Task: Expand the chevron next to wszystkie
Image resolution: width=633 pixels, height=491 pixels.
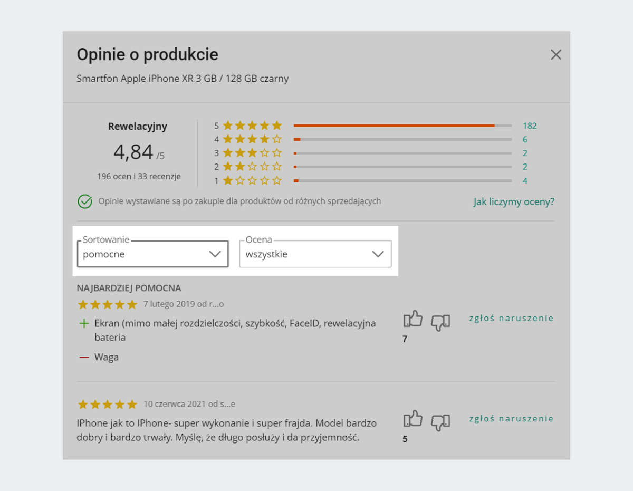Action: [378, 254]
